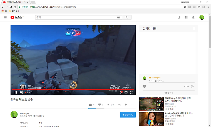211x127 pixels.
Task: Open ASMR 속닥속닥 video title
Action: pos(179,114)
